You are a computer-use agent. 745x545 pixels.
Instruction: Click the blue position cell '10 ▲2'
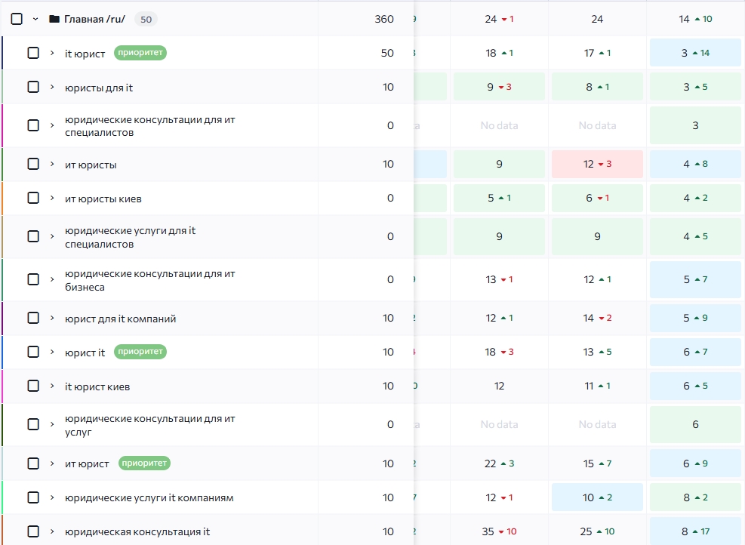tap(597, 497)
